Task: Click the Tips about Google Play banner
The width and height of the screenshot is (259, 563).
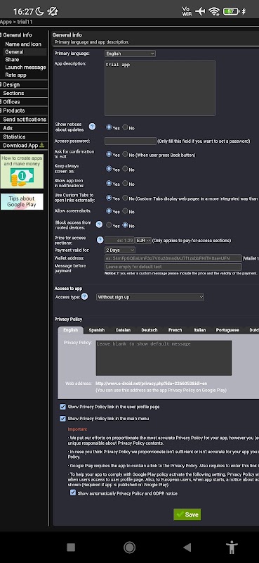Action: coord(22,202)
